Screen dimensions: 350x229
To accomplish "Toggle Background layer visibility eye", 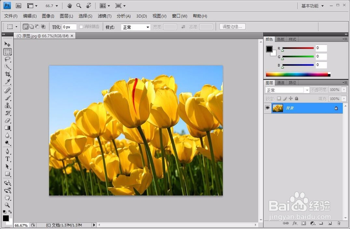I will 267,108.
